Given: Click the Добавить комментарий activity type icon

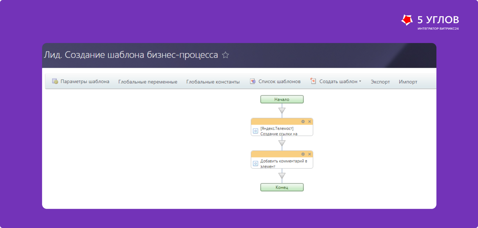Looking at the screenshot, I should coord(256,163).
